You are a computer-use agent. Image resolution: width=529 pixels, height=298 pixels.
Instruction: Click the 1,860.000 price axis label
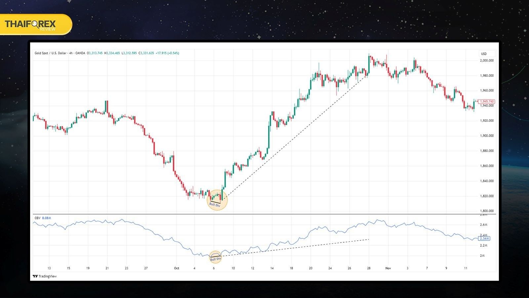[487, 166]
